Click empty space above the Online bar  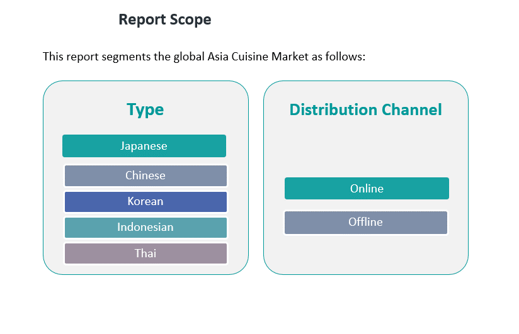pyautogui.click(x=367, y=151)
